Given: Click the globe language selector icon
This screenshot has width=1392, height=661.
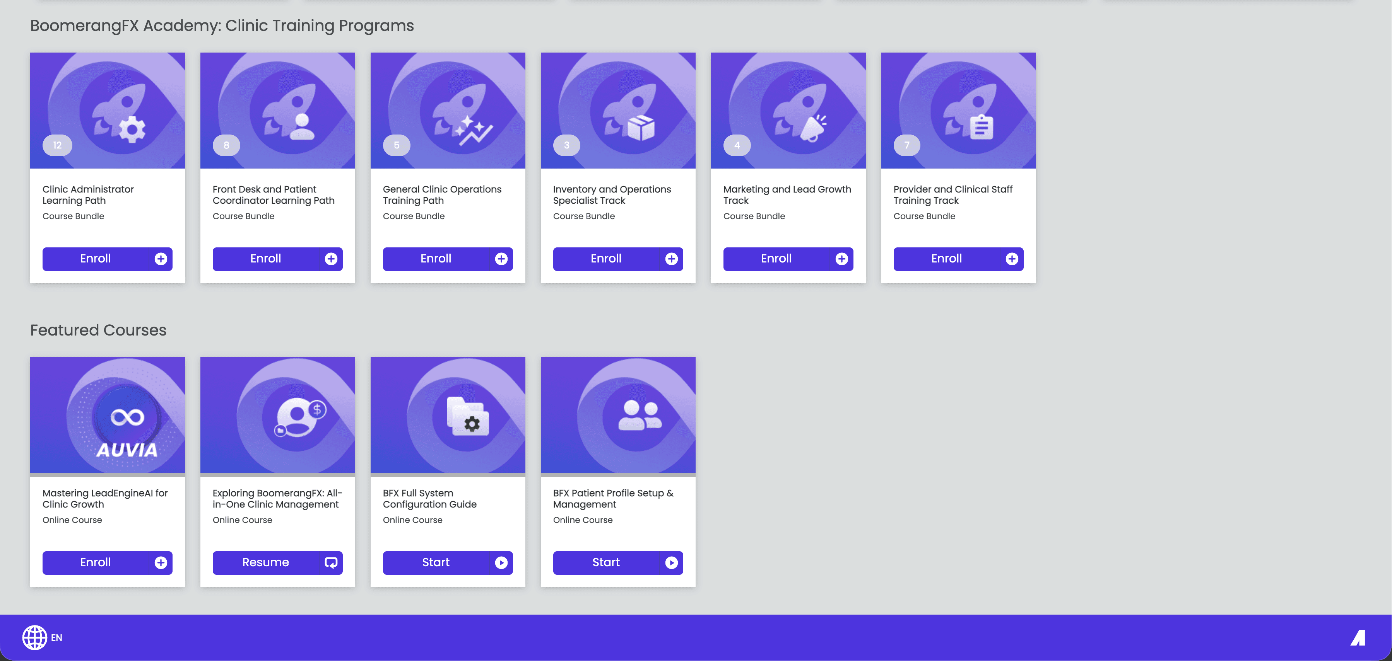Looking at the screenshot, I should 34,637.
